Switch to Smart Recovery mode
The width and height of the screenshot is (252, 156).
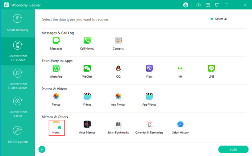pos(18,23)
